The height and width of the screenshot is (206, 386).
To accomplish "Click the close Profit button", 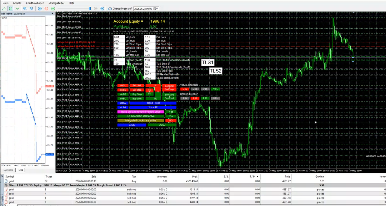I will 153,103.
